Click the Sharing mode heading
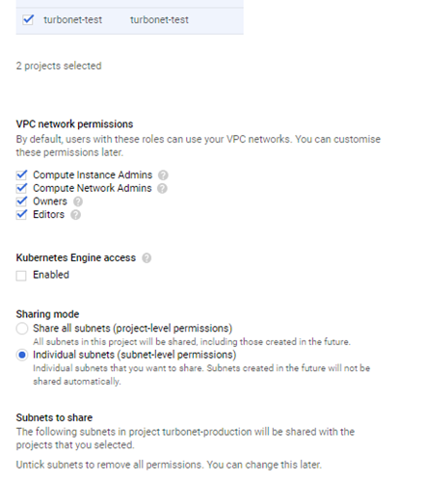Image resolution: width=426 pixels, height=482 pixels. point(47,314)
